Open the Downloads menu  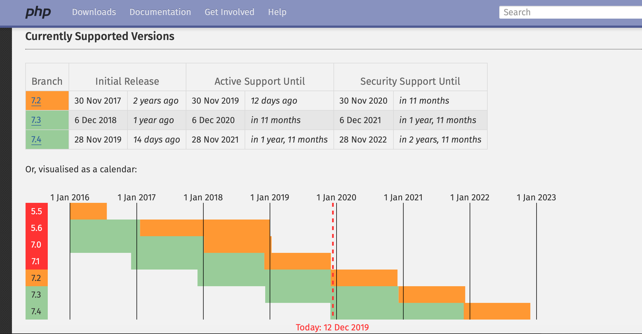point(94,12)
